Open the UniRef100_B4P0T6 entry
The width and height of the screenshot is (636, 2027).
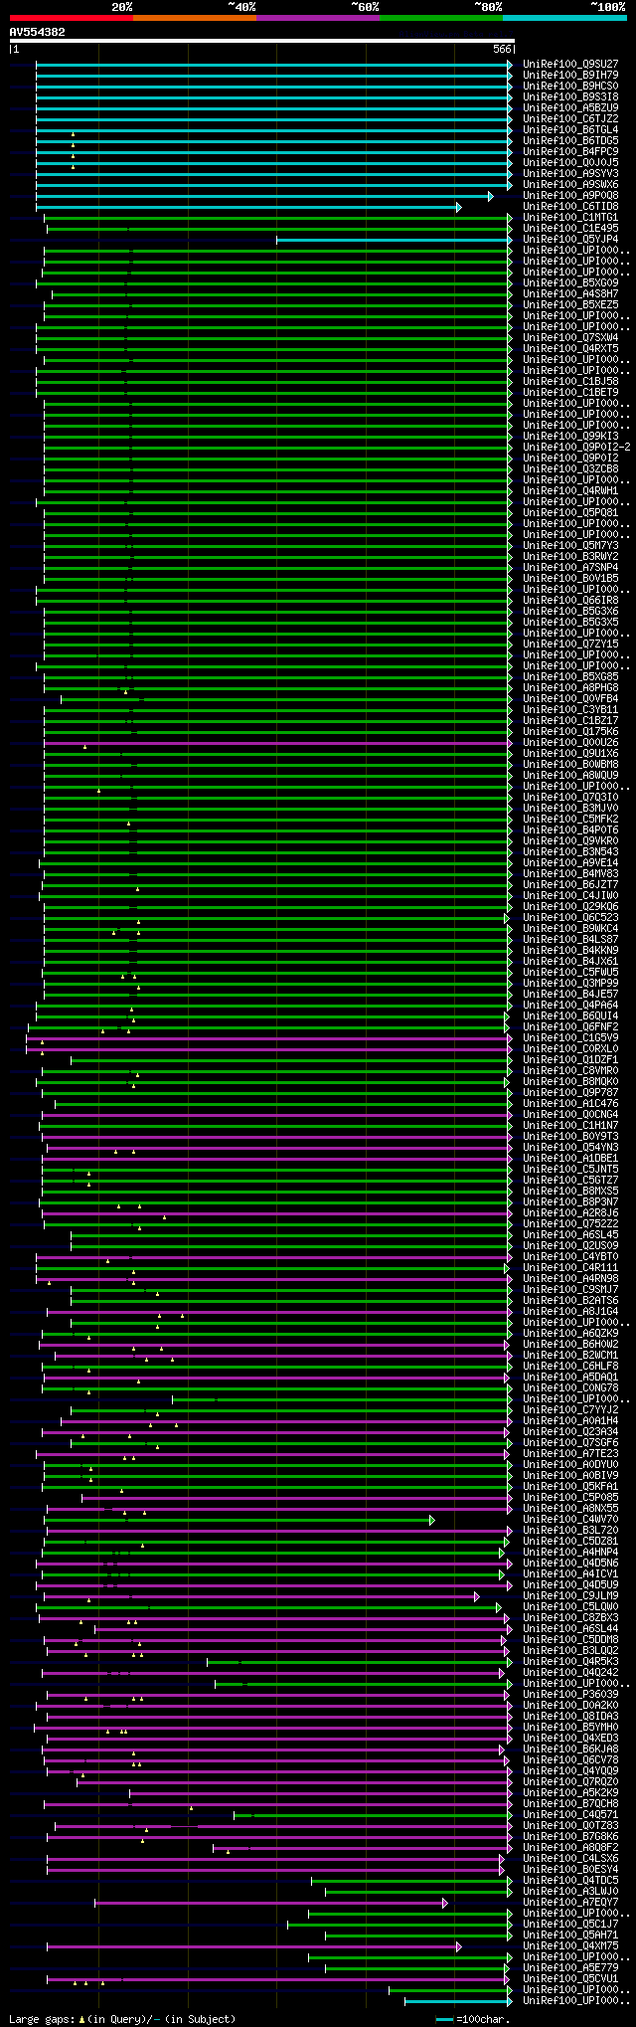point(570,829)
